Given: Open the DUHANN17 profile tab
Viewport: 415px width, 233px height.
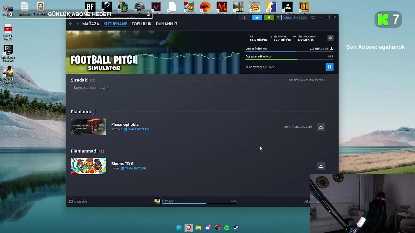Looking at the screenshot, I should pos(167,24).
